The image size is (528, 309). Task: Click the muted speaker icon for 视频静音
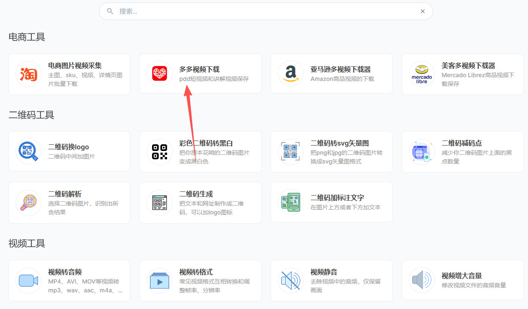click(291, 280)
